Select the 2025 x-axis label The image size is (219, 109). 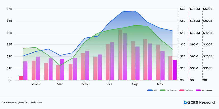click(x=36, y=84)
